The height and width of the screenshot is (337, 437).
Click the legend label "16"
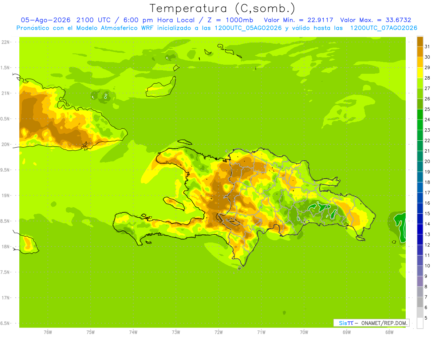[428, 203]
